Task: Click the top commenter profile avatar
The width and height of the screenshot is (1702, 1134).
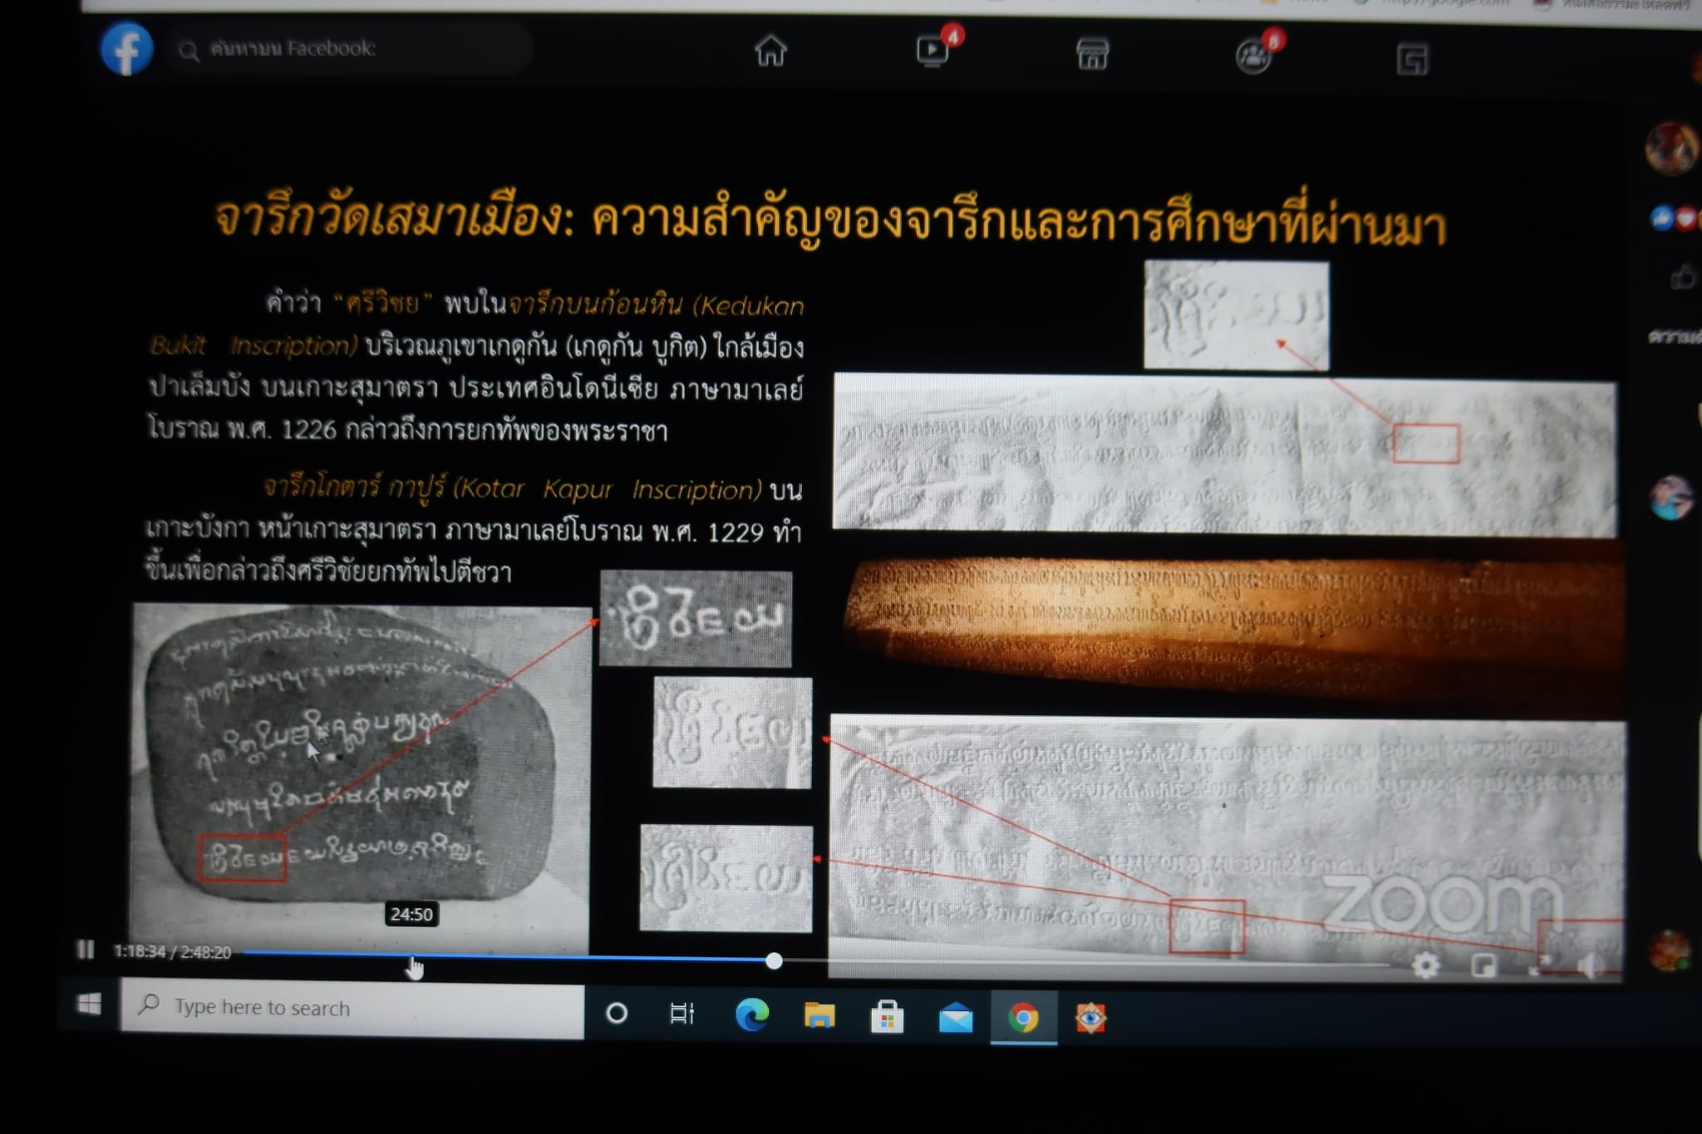Action: 1670,149
